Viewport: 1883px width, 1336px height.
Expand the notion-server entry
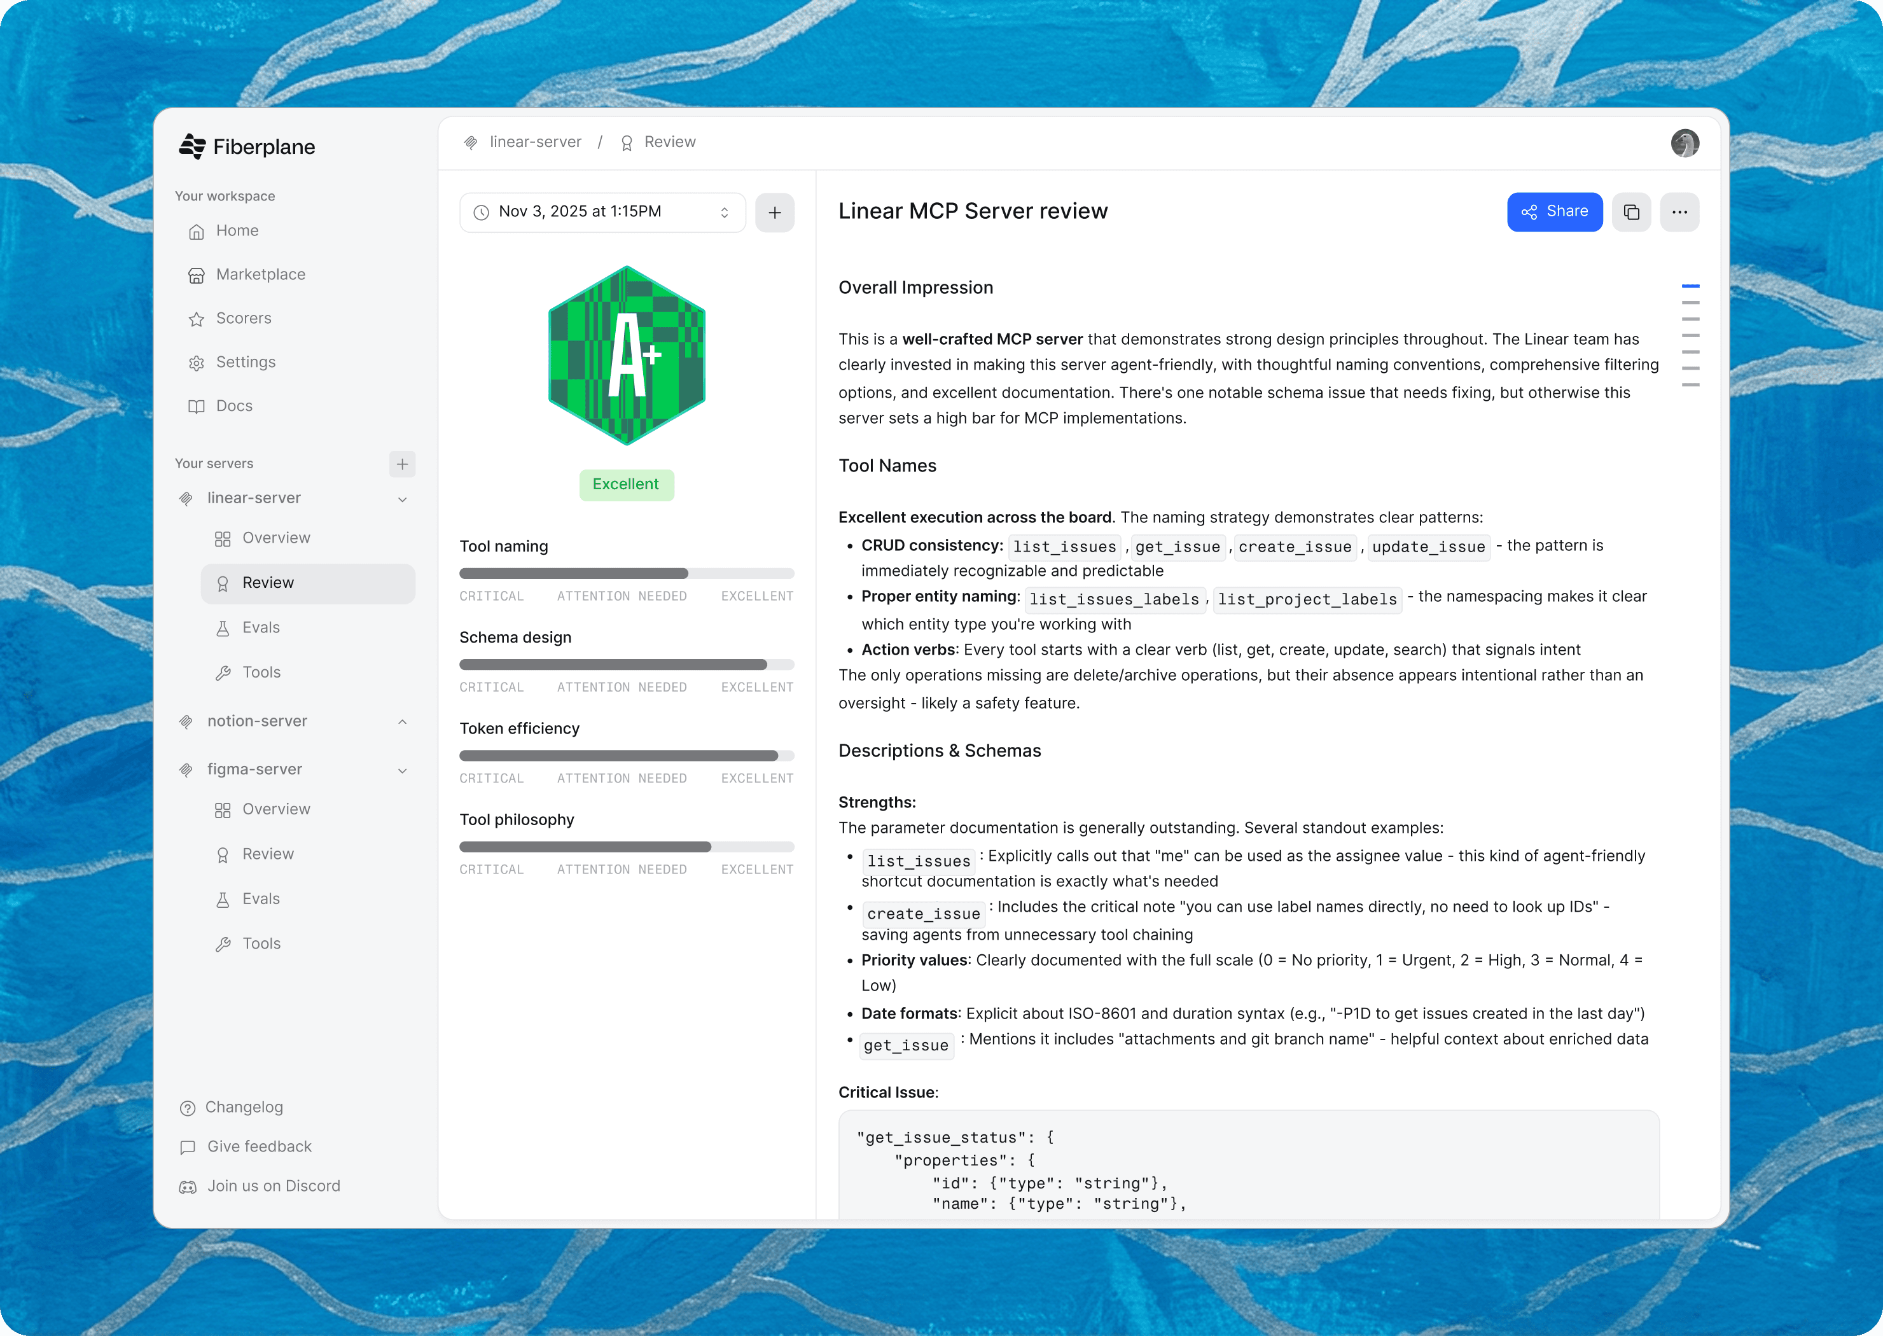402,721
